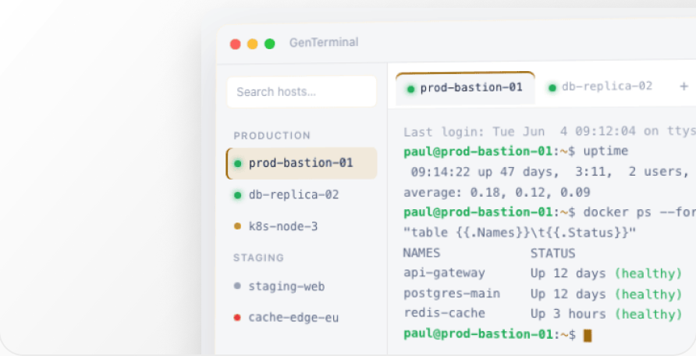The height and width of the screenshot is (356, 696).
Task: Click the terminal cursor block at prompt
Action: click(x=588, y=336)
